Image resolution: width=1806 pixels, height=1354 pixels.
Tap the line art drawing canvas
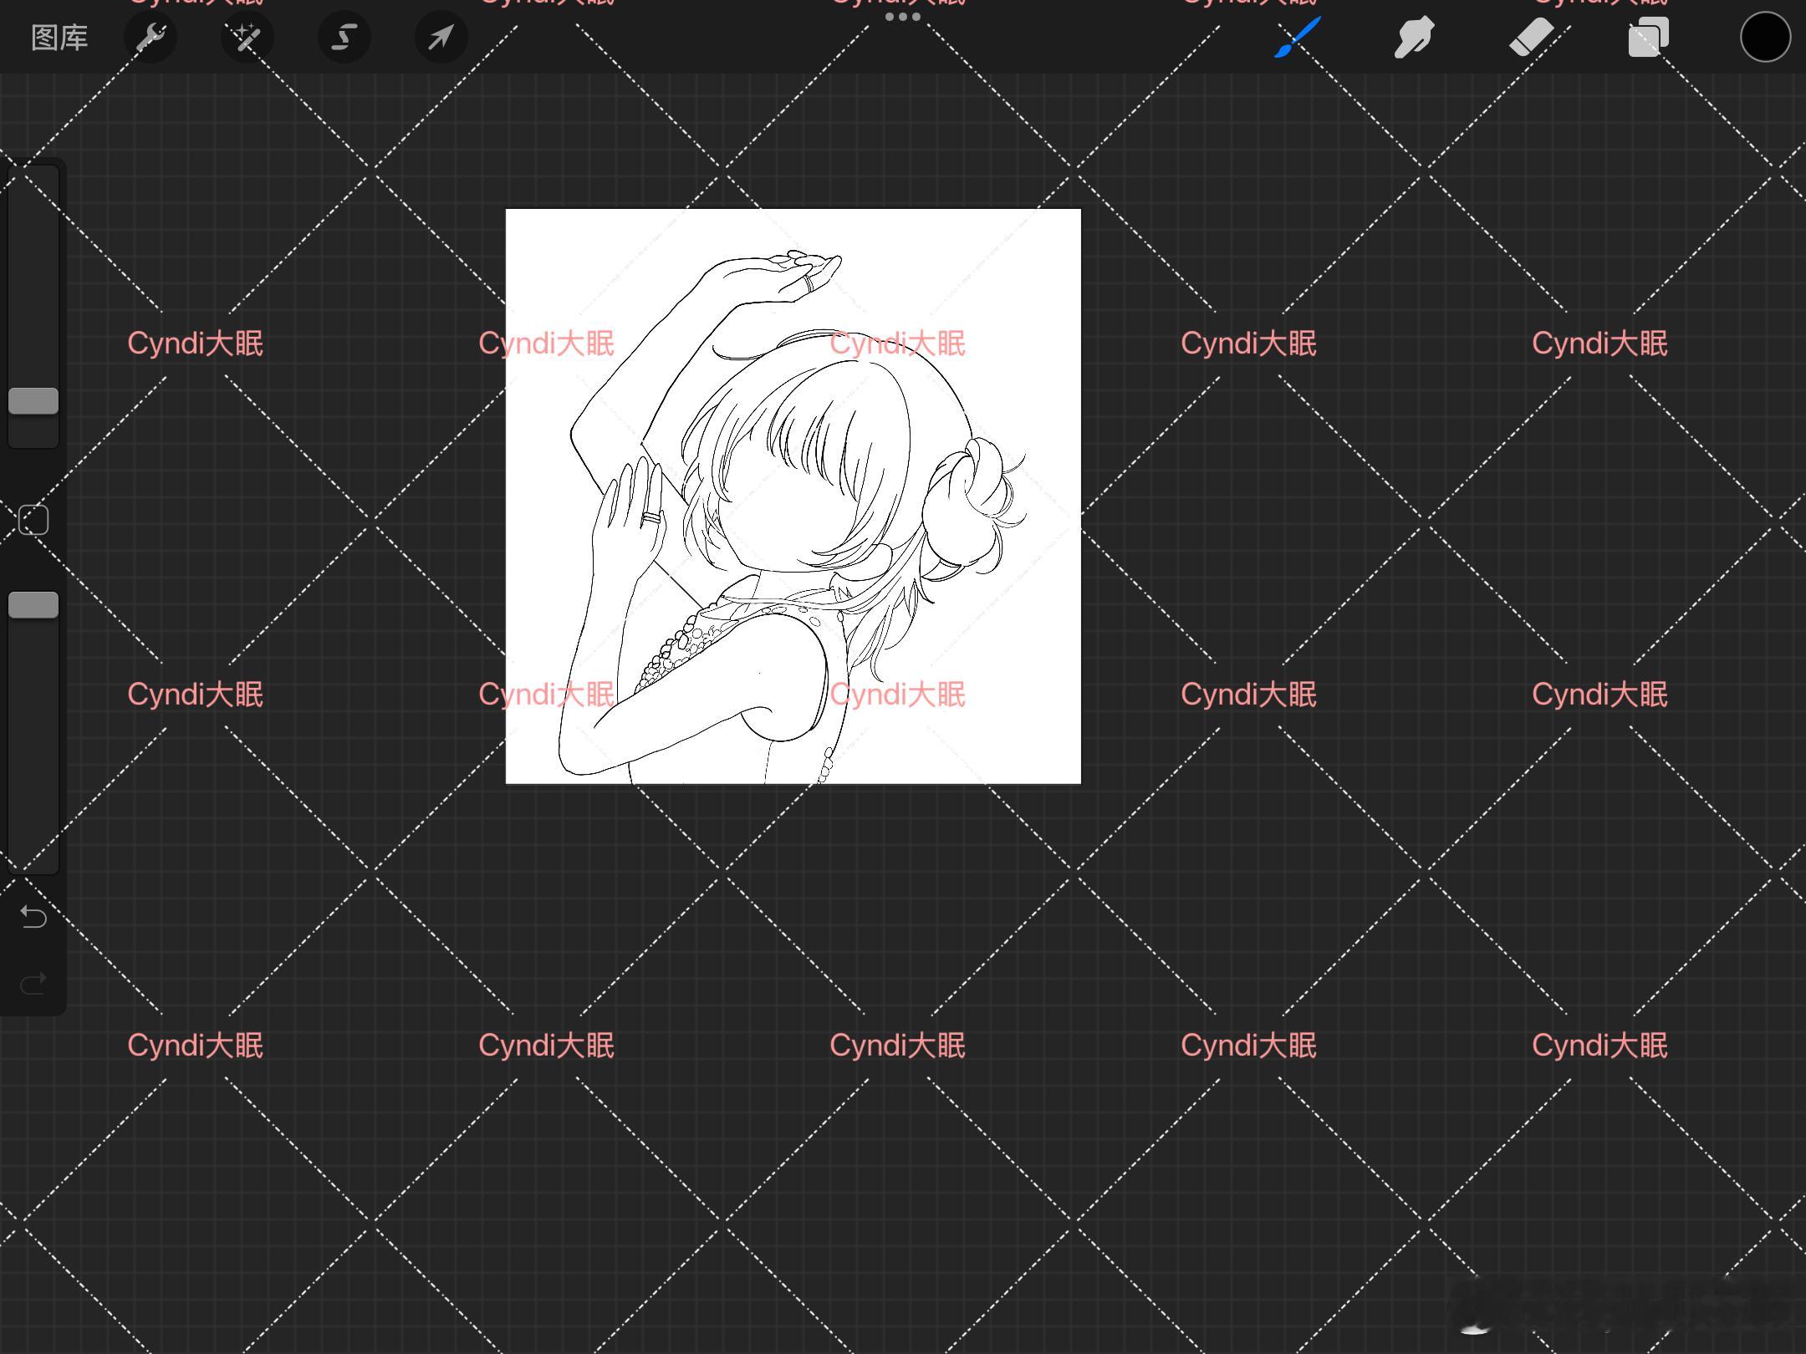tap(793, 496)
